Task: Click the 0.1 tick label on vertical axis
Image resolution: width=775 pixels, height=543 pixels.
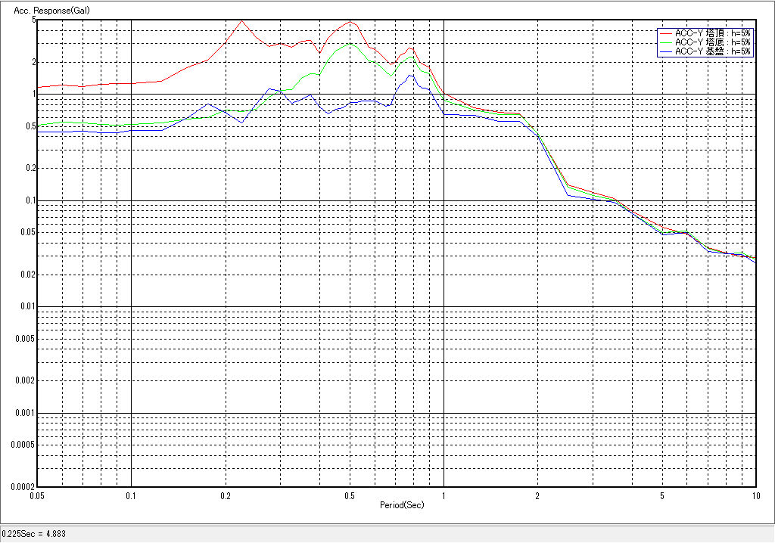Action: pos(29,201)
